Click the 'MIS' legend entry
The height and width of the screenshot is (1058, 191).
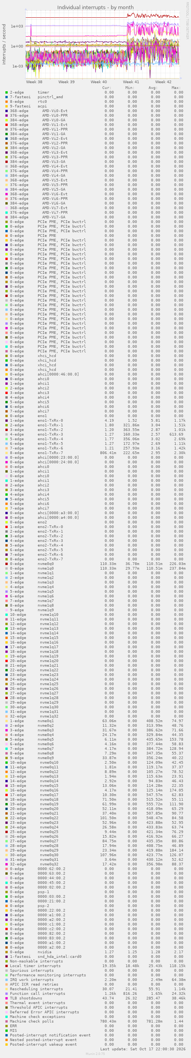click(x=13, y=1031)
